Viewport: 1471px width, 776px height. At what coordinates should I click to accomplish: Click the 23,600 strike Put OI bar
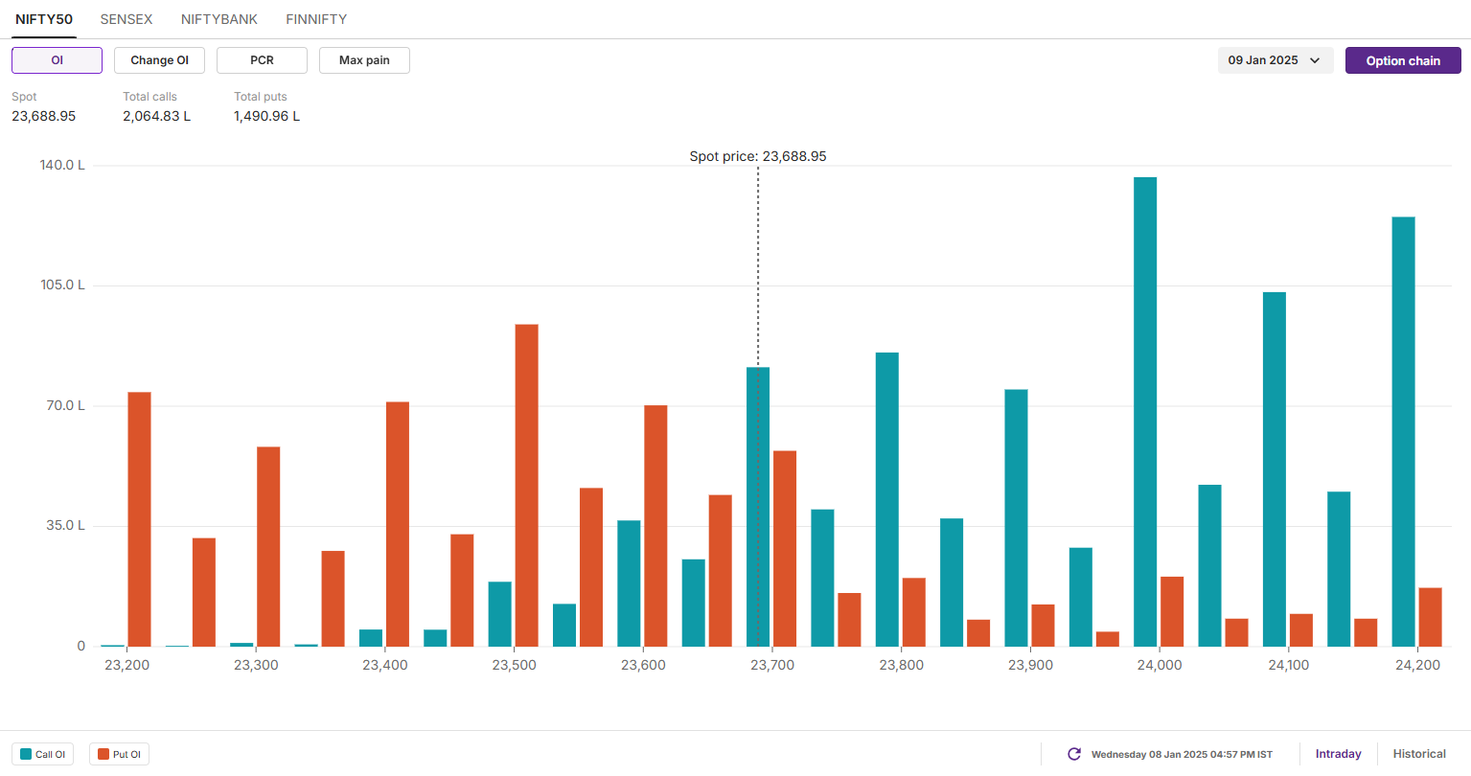pos(655,526)
